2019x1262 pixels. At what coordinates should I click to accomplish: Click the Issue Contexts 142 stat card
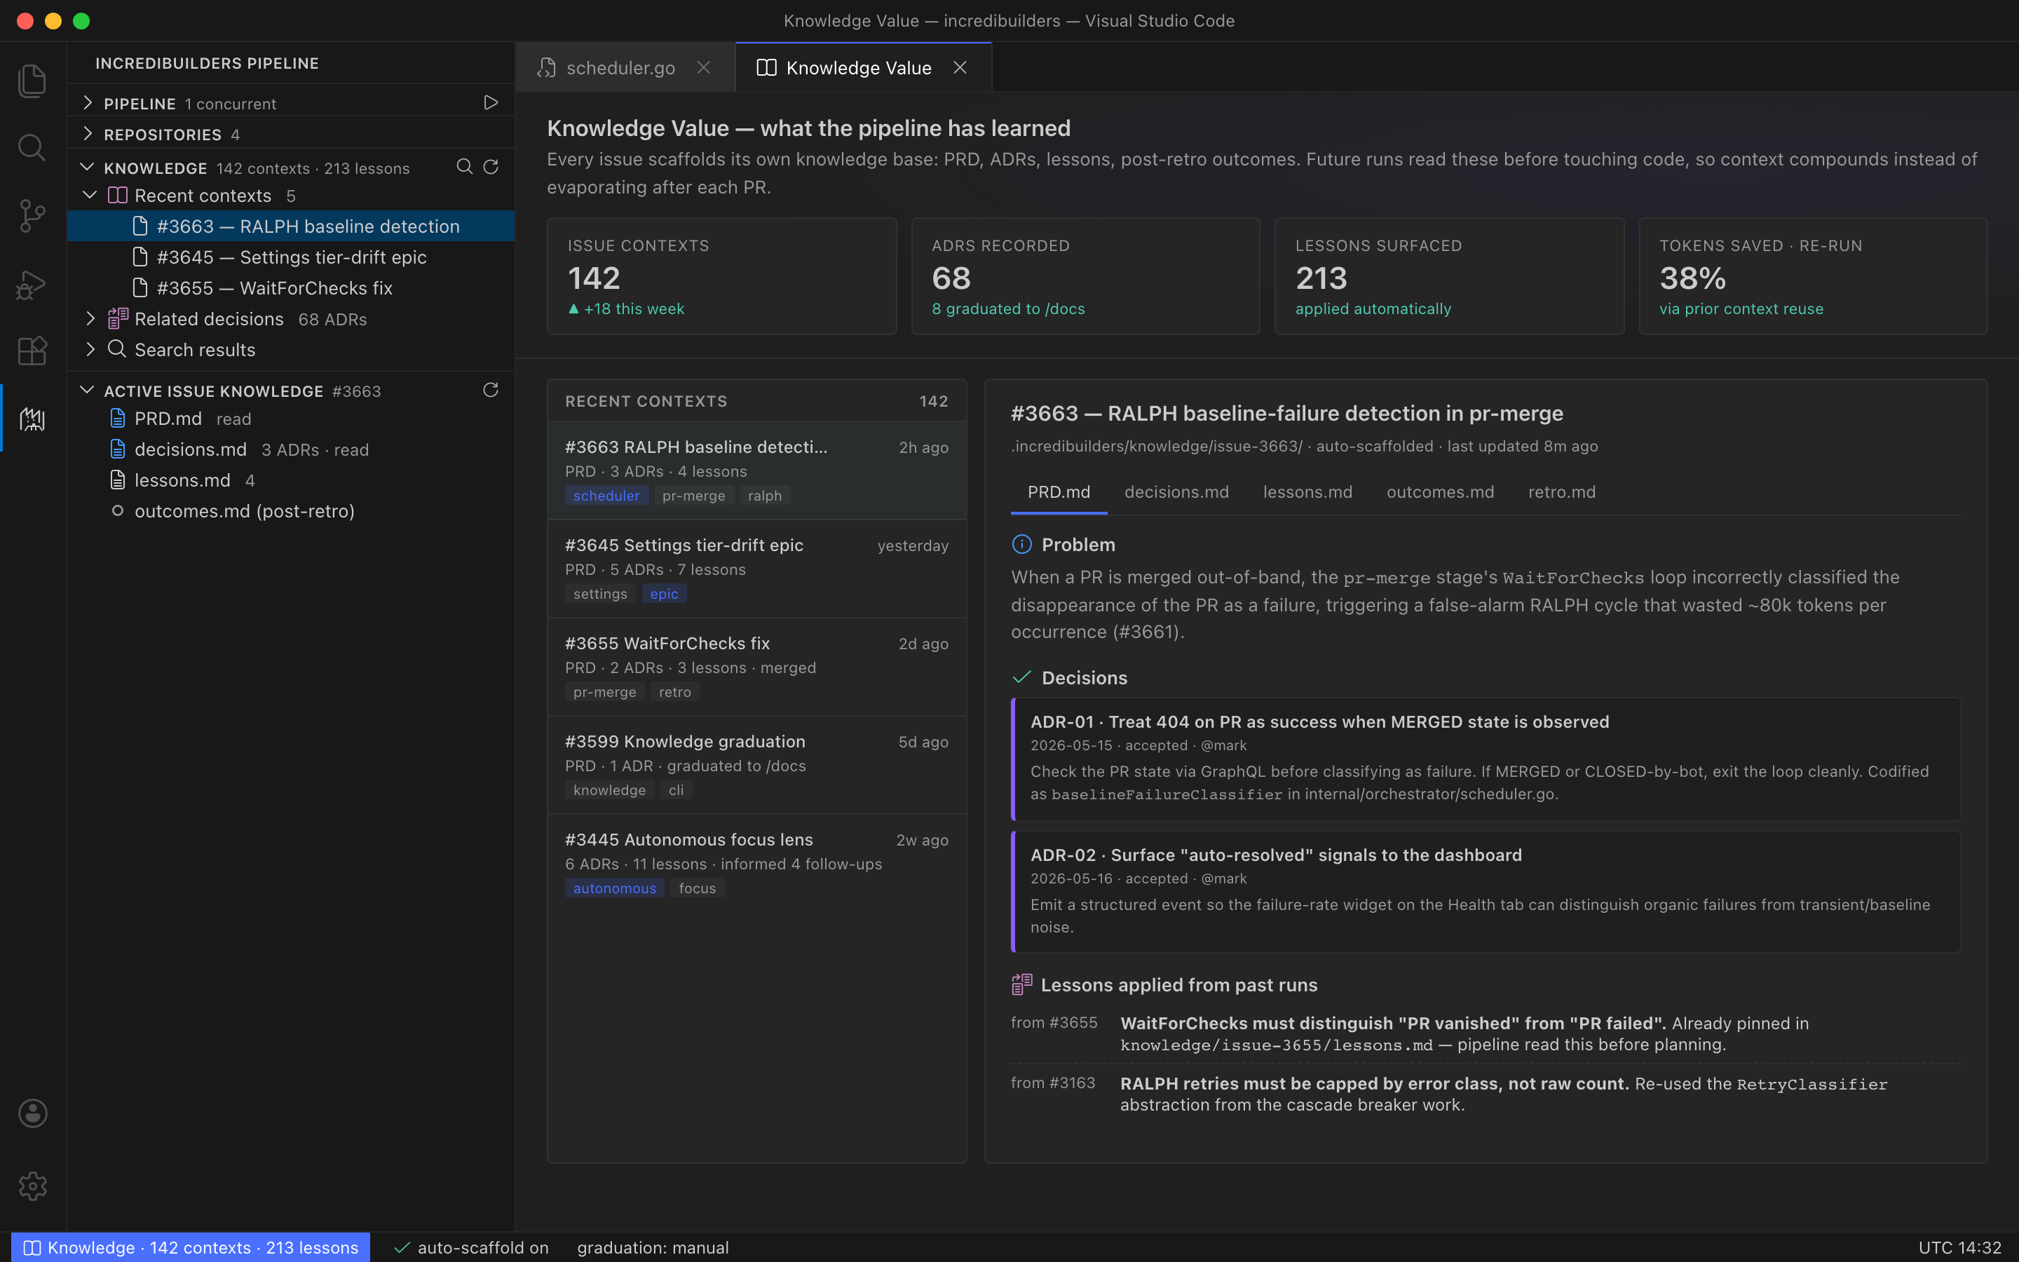[x=721, y=276]
